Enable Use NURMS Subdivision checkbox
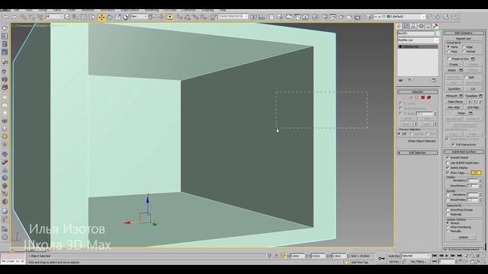488x274 pixels. pyautogui.click(x=448, y=162)
